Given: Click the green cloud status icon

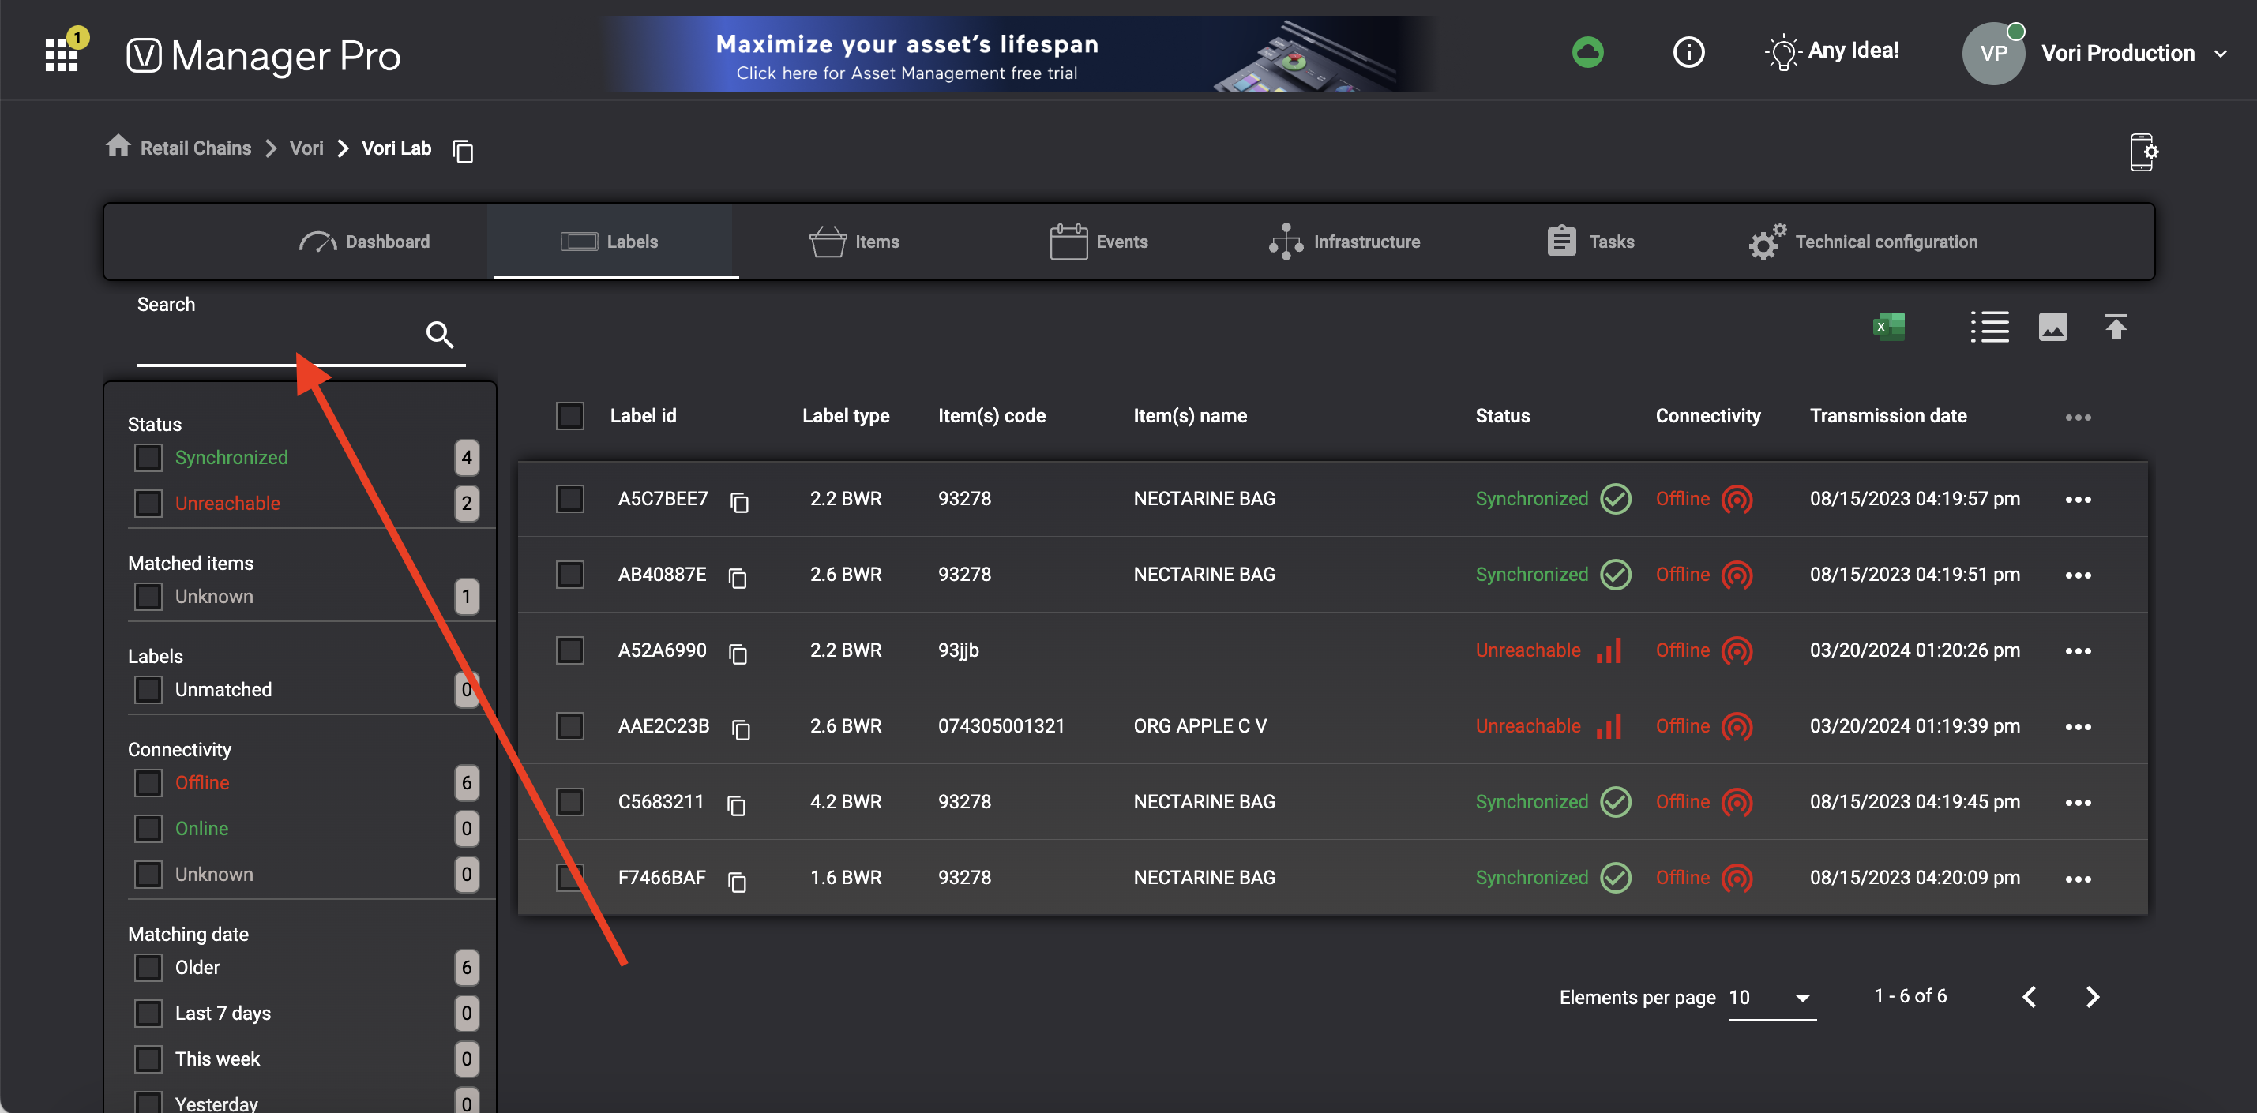Looking at the screenshot, I should pos(1587,53).
